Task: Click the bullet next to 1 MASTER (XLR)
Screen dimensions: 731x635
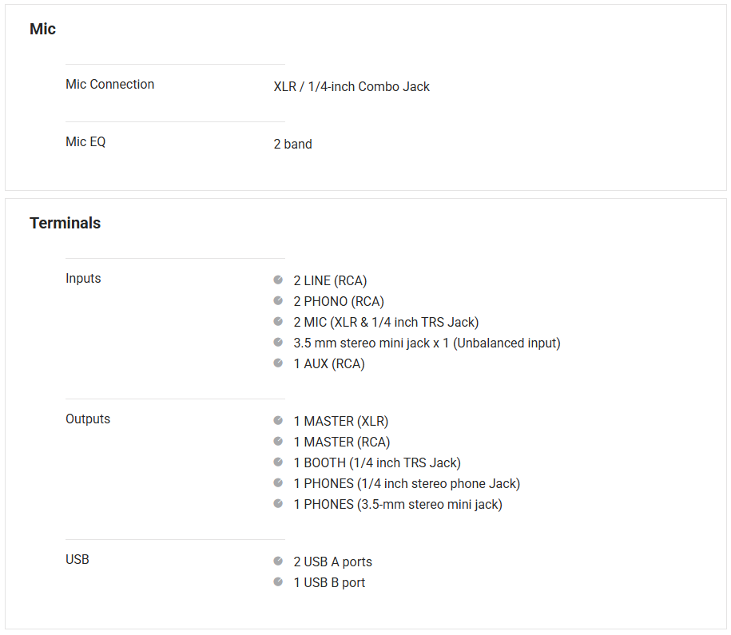Action: point(278,421)
